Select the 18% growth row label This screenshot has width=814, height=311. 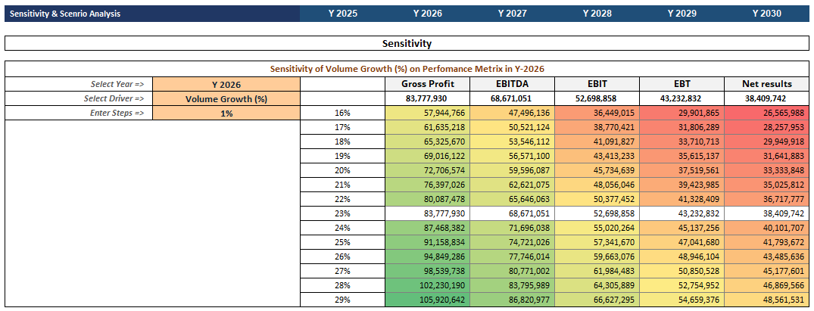tap(342, 142)
